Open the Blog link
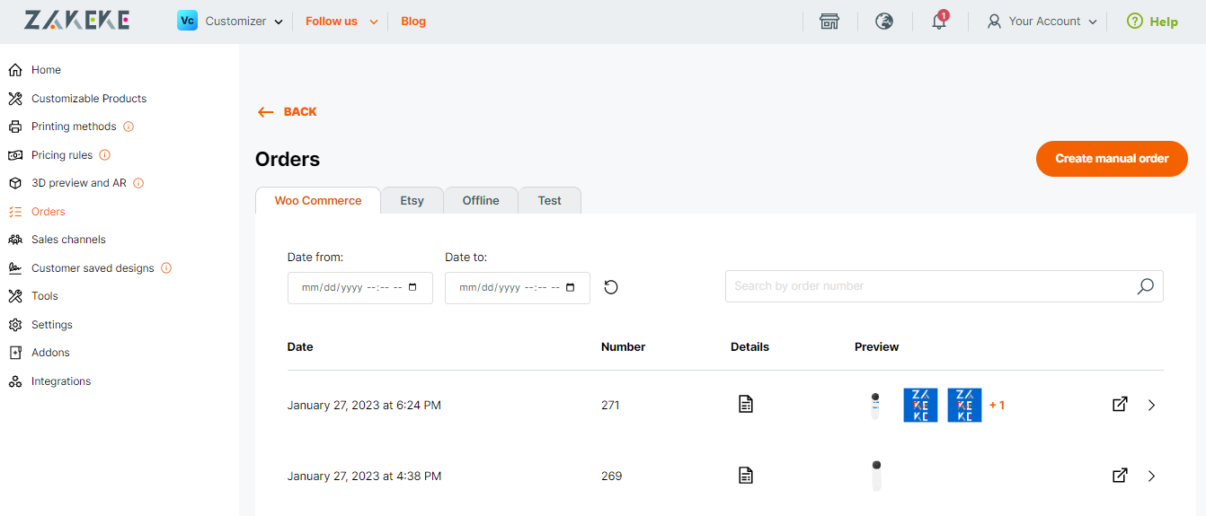 pos(413,22)
